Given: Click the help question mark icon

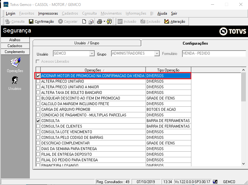Looking at the screenshot, I should 109,22.
